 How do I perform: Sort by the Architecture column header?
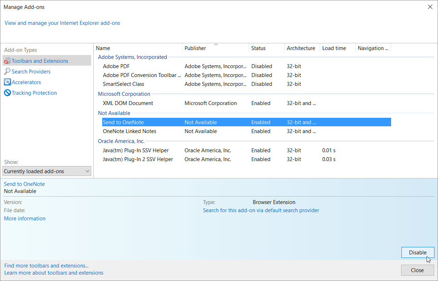302,48
